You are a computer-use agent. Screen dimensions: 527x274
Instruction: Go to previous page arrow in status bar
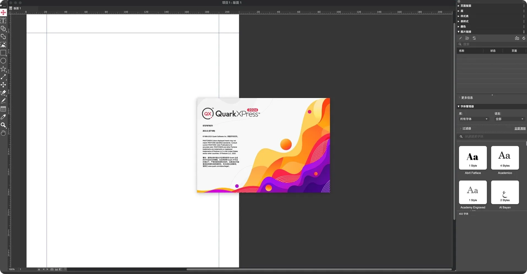coord(43,269)
